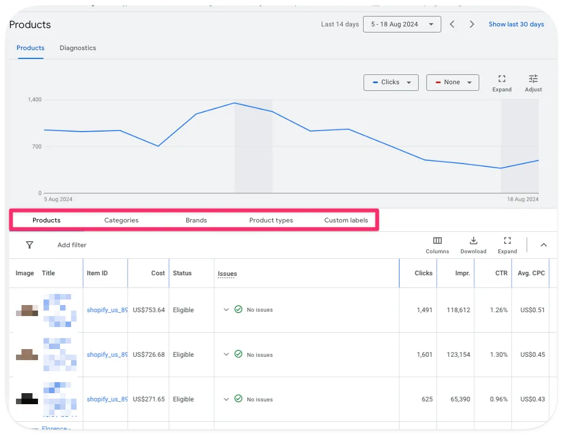Image resolution: width=563 pixels, height=435 pixels.
Task: Sort by the Item ID column header
Action: 97,273
